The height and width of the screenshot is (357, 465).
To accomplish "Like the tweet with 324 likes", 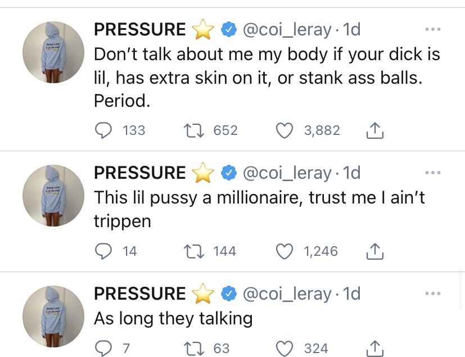I will [x=286, y=348].
